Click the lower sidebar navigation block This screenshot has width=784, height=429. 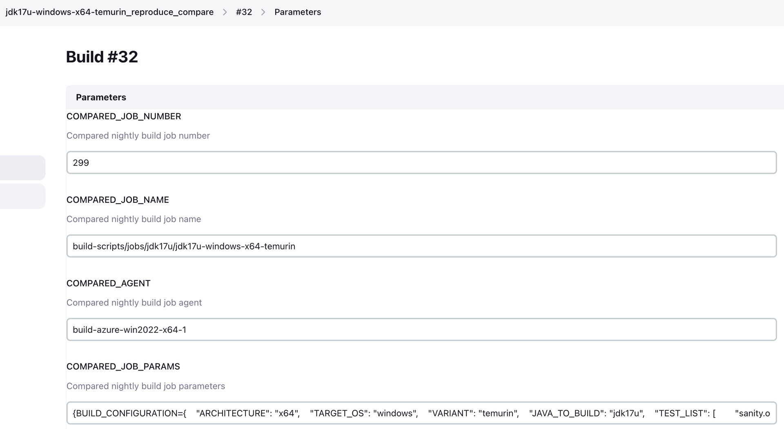coord(20,196)
